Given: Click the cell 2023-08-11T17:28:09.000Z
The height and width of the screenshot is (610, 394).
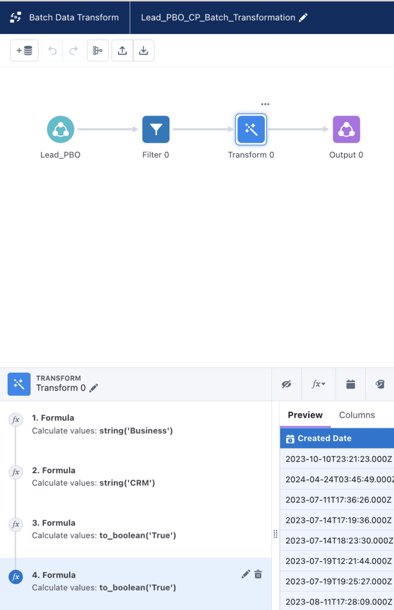Looking at the screenshot, I should tap(337, 601).
